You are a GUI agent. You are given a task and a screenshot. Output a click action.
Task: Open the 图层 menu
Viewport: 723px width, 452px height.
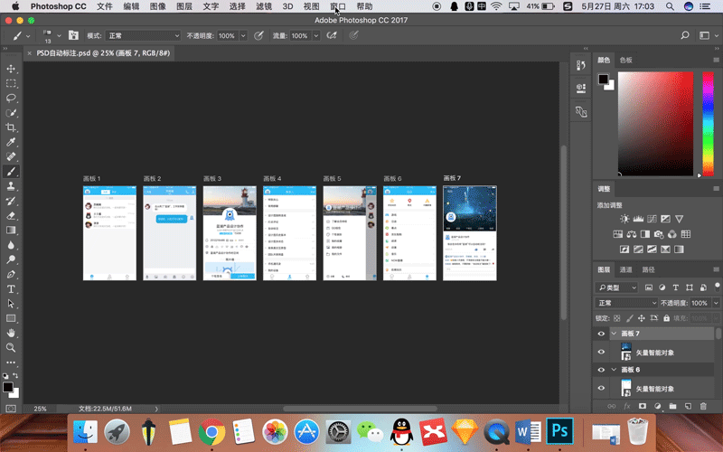(184, 6)
